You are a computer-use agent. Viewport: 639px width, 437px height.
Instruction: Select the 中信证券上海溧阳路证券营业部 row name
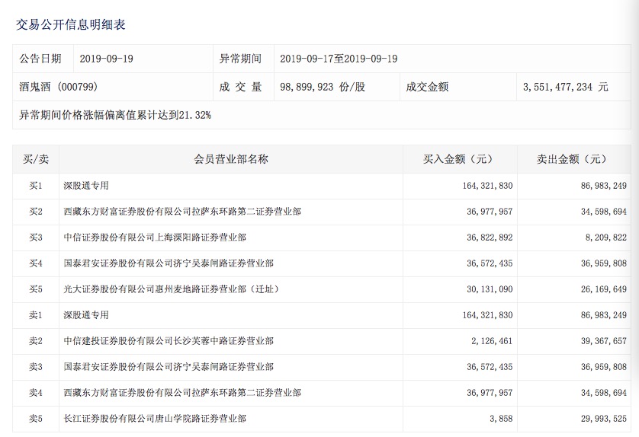pos(155,238)
